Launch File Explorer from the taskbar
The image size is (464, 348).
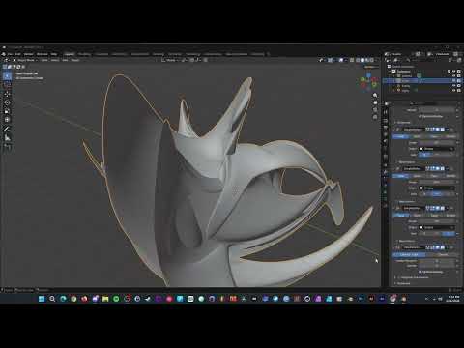(x=105, y=299)
